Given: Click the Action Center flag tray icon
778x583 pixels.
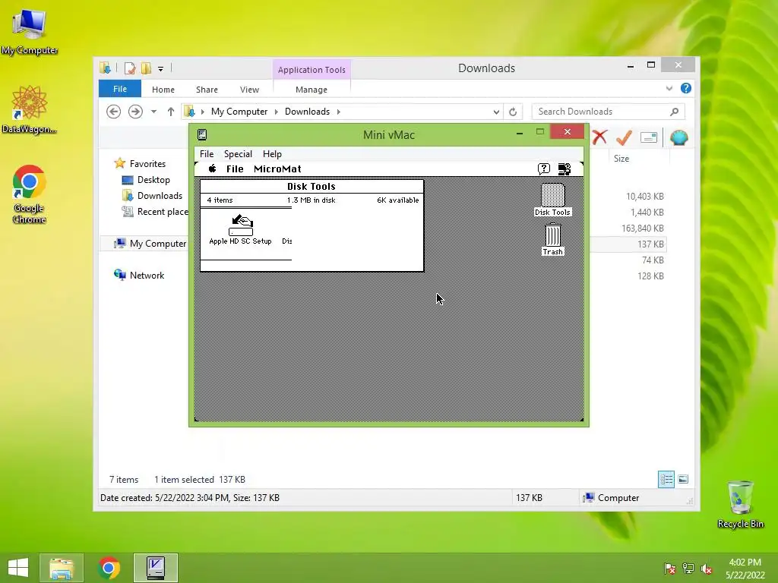Looking at the screenshot, I should [670, 569].
